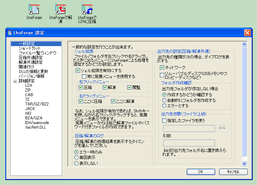Toggle シェル拡張を有効にする checkbox

(x=78, y=71)
